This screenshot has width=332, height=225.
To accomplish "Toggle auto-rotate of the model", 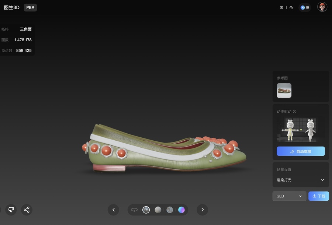I will [x=134, y=210].
